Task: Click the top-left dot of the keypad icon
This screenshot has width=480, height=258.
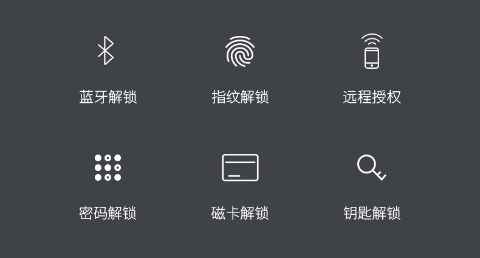Action: click(98, 158)
